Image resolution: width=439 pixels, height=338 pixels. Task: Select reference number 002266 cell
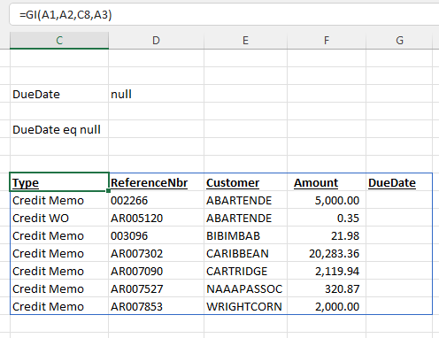click(156, 200)
